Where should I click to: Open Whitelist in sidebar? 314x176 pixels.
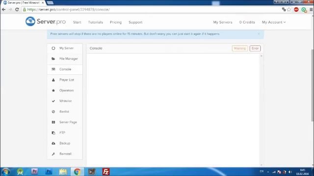point(65,101)
